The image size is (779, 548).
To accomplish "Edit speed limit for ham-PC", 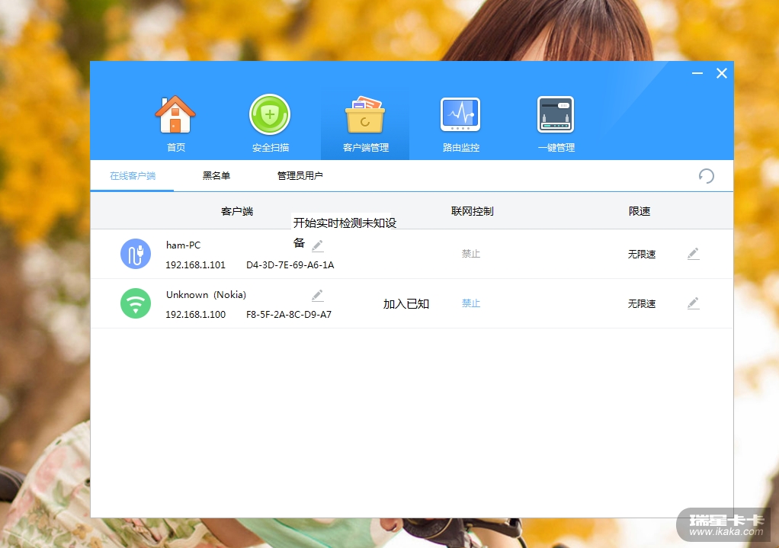I will point(693,254).
